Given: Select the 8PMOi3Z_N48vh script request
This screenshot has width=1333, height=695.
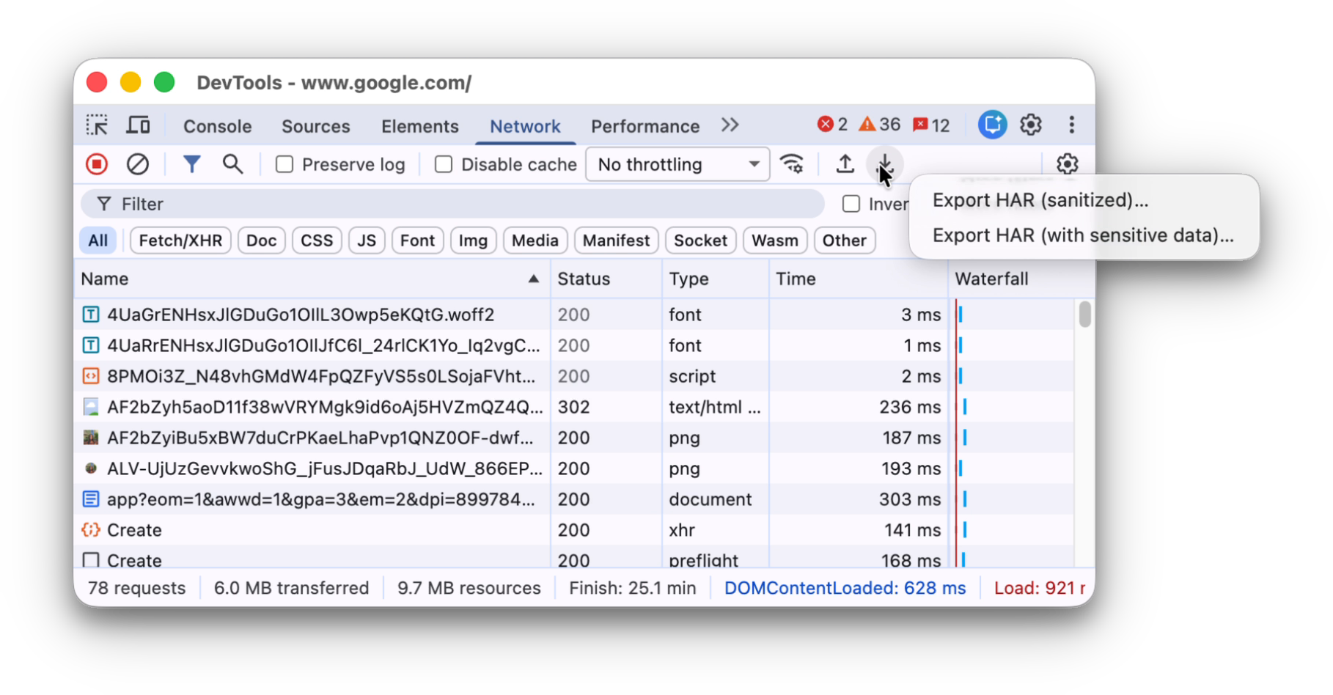Looking at the screenshot, I should click(x=574, y=376).
